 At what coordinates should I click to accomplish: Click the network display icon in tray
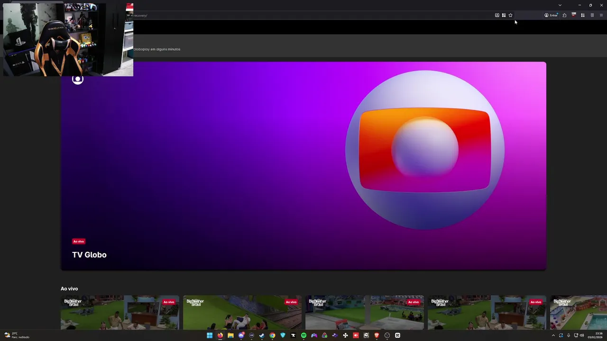tap(576, 335)
